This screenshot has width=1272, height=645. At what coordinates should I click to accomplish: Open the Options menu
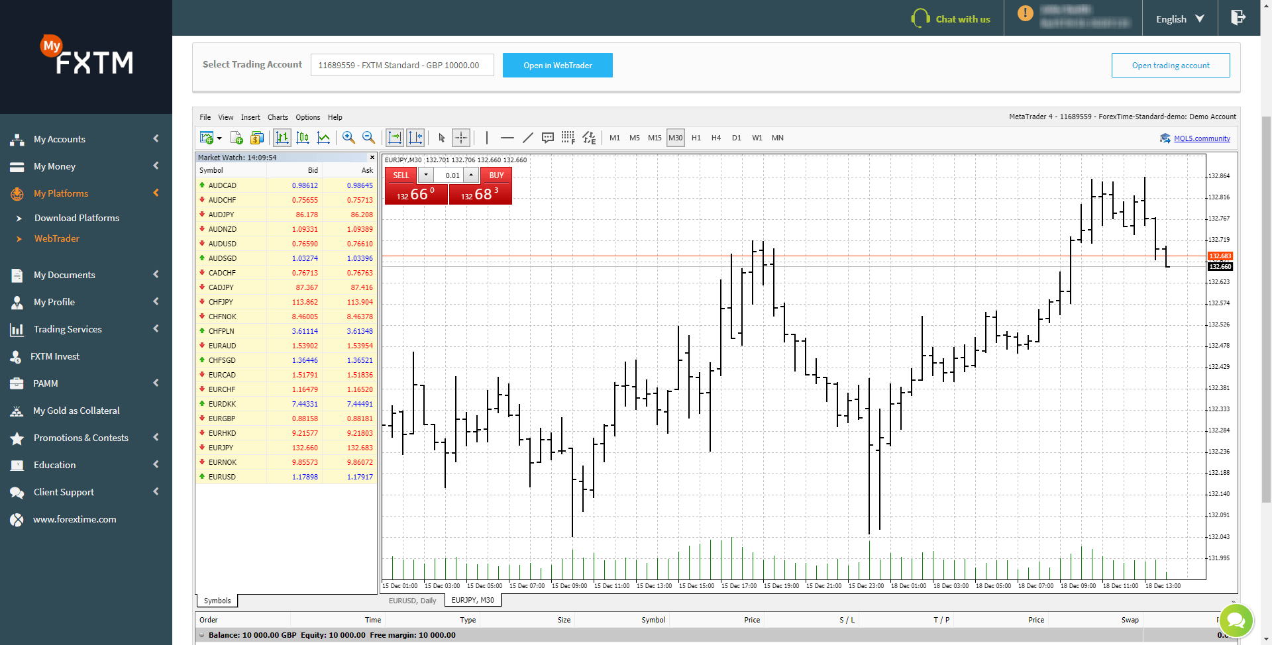coord(308,117)
